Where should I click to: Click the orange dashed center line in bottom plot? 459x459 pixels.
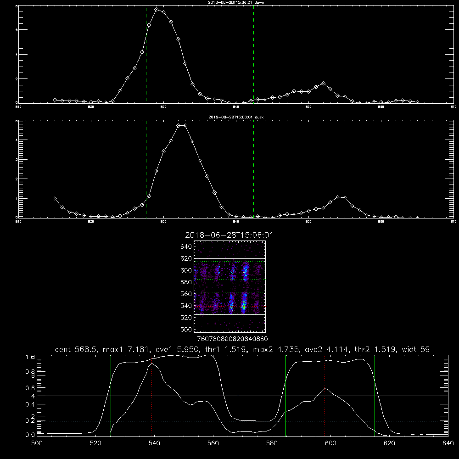pos(238,395)
